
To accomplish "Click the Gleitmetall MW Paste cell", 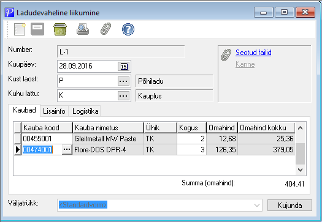I will pos(108,139).
